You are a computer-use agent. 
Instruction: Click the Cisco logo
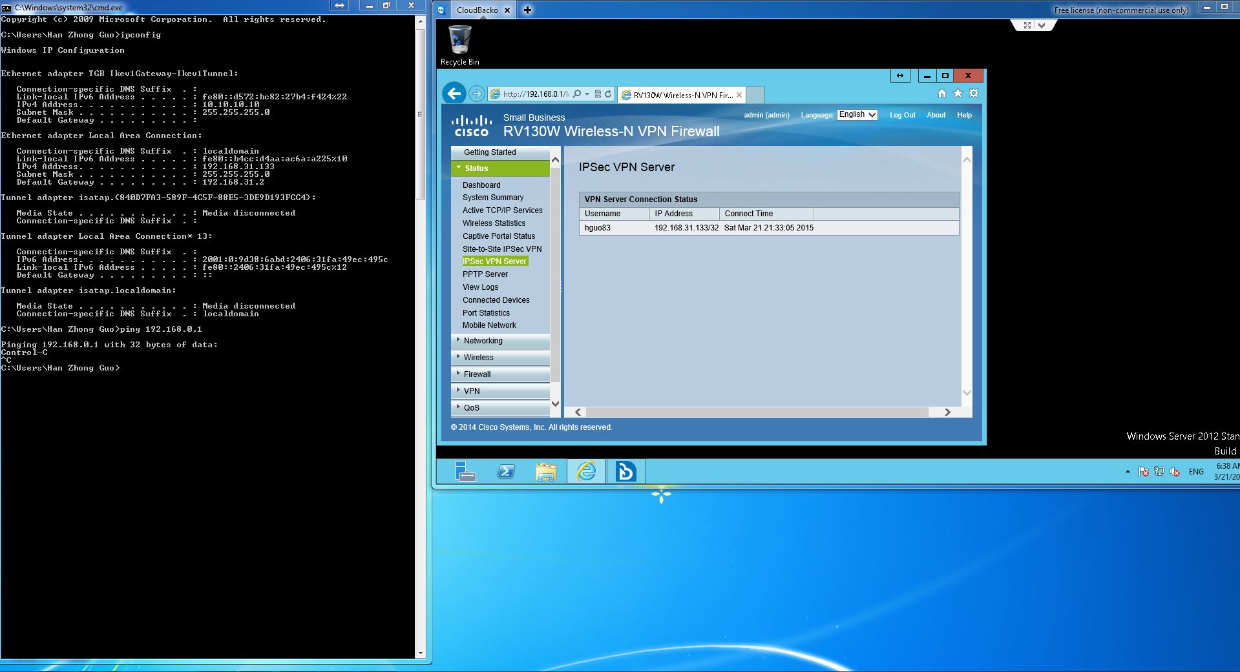click(x=471, y=126)
